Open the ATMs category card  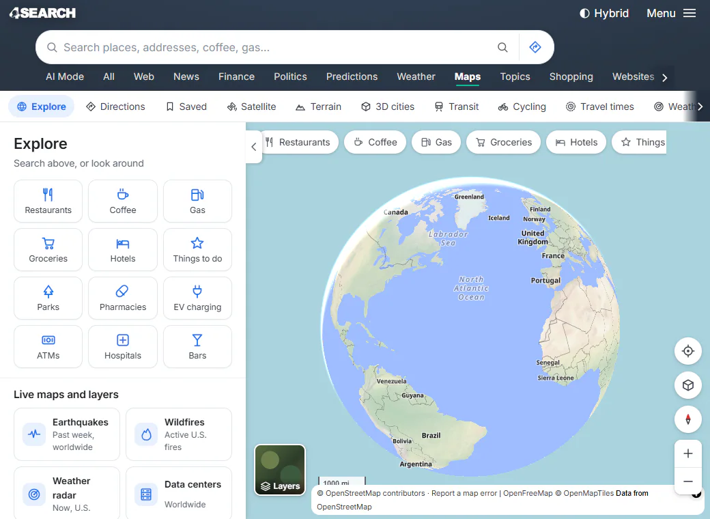coord(48,346)
